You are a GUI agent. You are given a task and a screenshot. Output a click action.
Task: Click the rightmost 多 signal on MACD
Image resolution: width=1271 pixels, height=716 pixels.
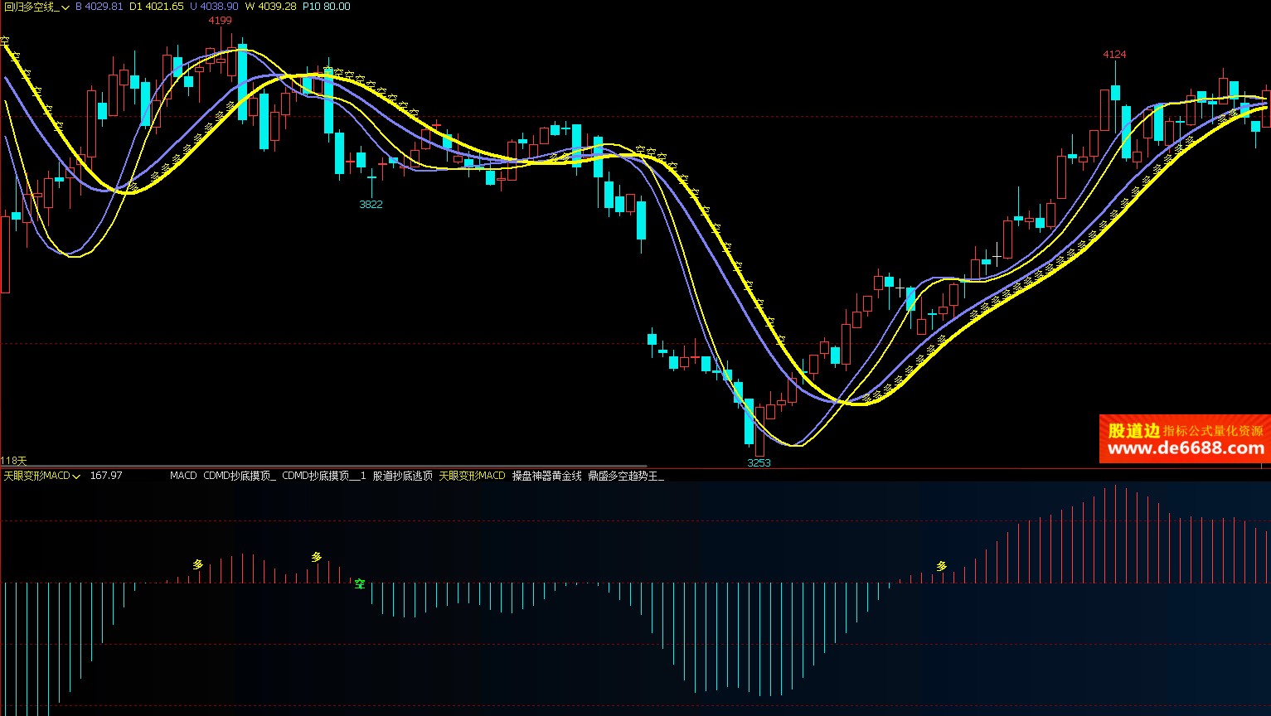tap(941, 567)
